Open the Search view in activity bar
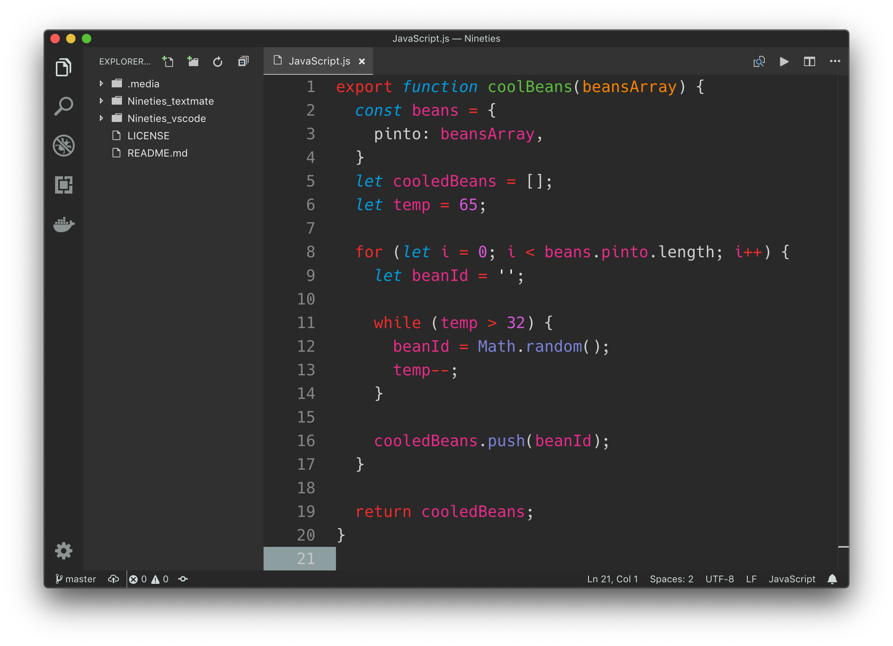893x646 pixels. [63, 106]
